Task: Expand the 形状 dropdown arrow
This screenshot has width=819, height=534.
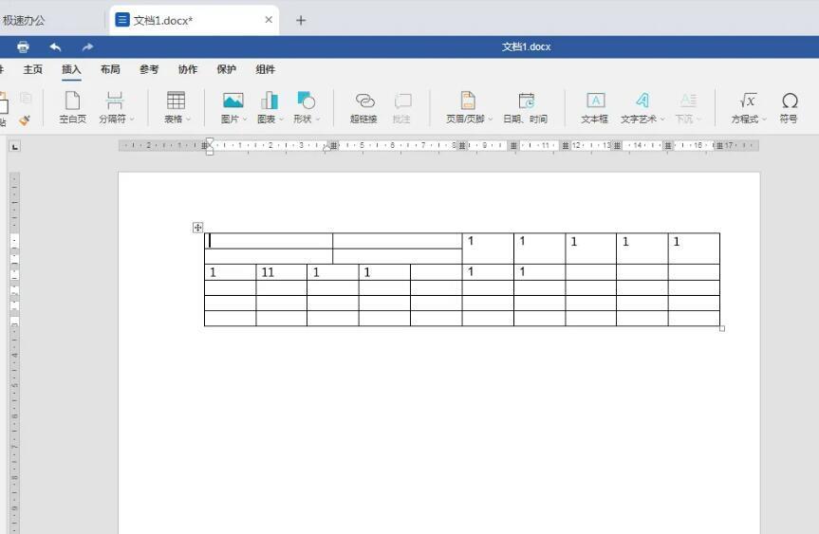Action: click(318, 119)
